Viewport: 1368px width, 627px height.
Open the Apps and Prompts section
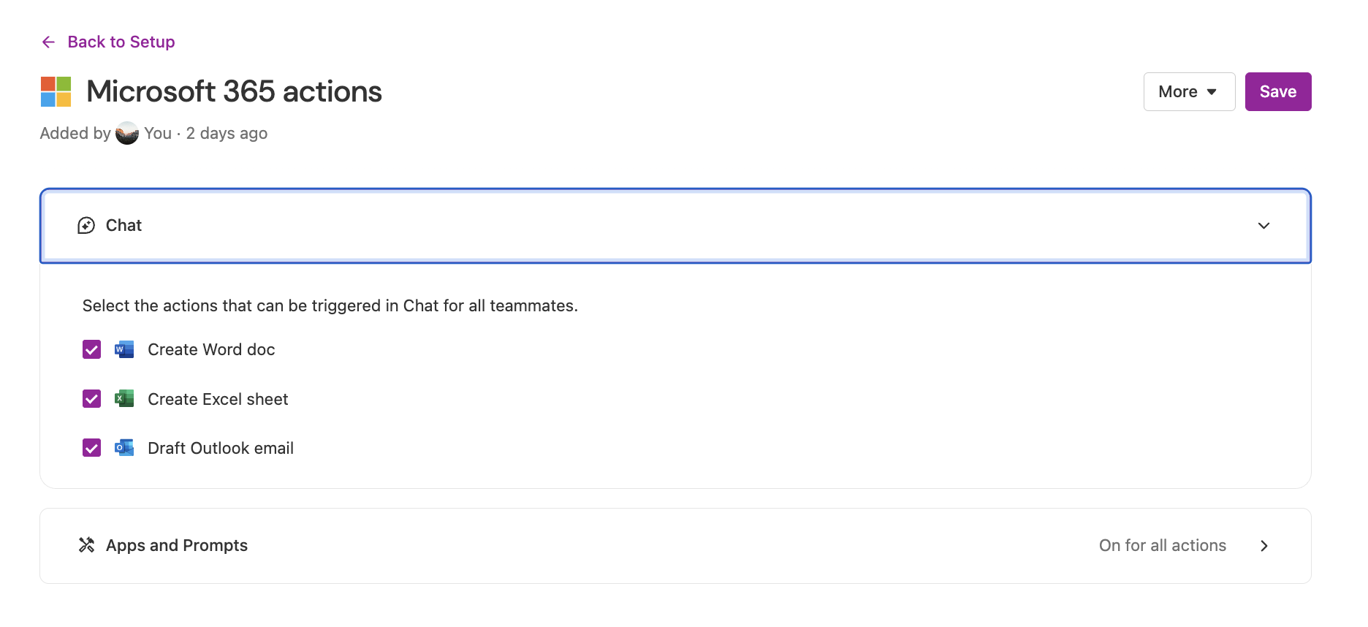(177, 546)
